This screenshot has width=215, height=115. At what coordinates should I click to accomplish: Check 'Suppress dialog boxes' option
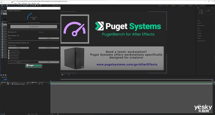click(9, 55)
